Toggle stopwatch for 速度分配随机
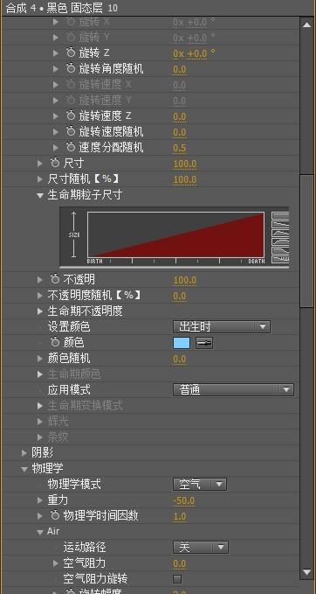Image resolution: width=316 pixels, height=594 pixels. [x=71, y=147]
